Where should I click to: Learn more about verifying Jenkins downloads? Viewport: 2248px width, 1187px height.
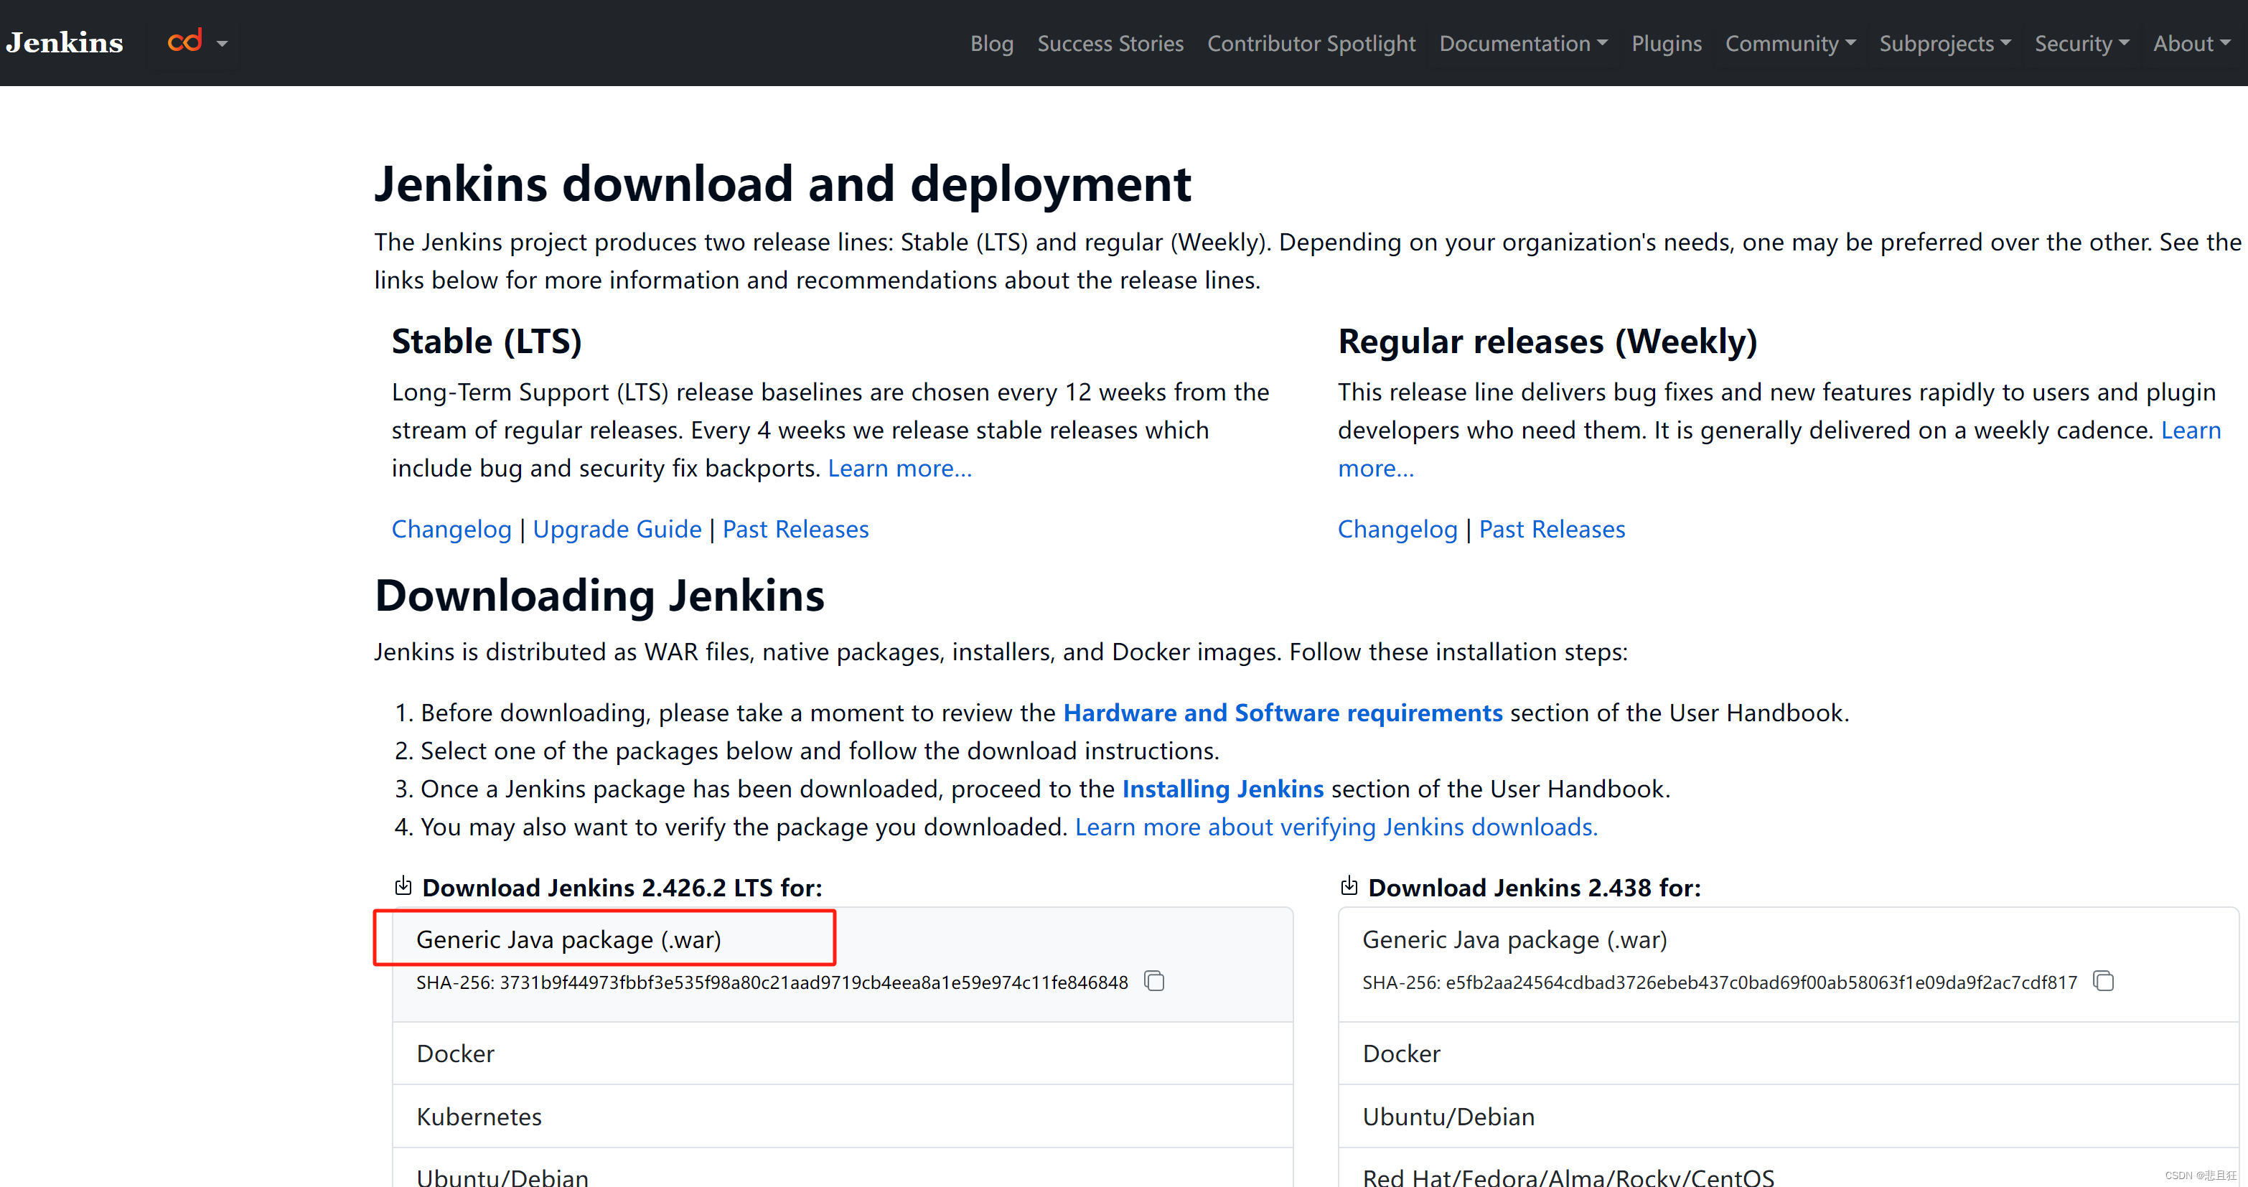pyautogui.click(x=1335, y=827)
